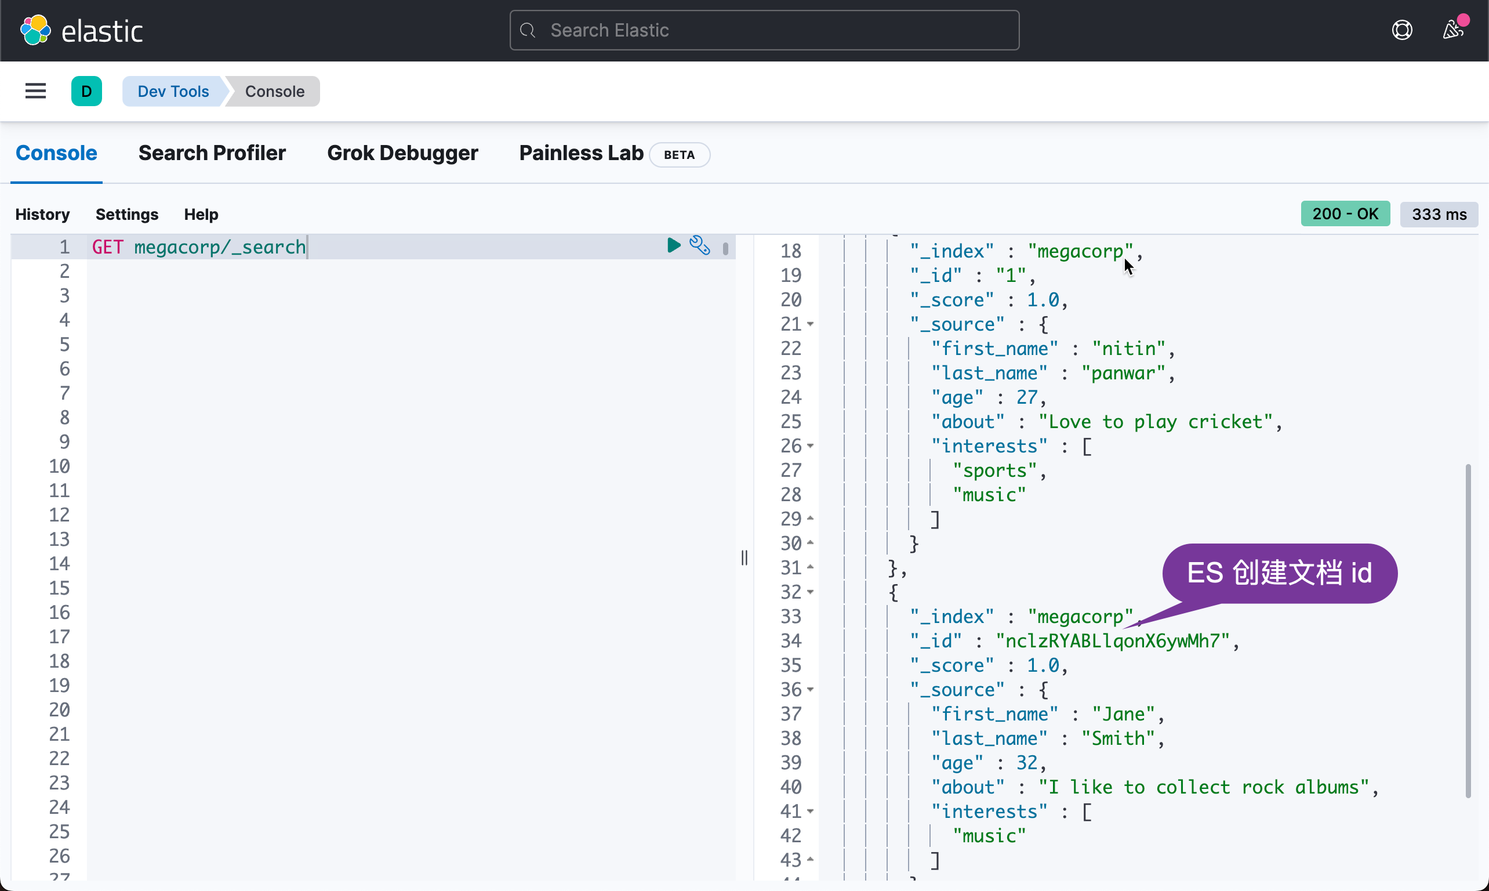Viewport: 1489px width, 891px height.
Task: Open the help life-ring icon
Action: pyautogui.click(x=1401, y=30)
